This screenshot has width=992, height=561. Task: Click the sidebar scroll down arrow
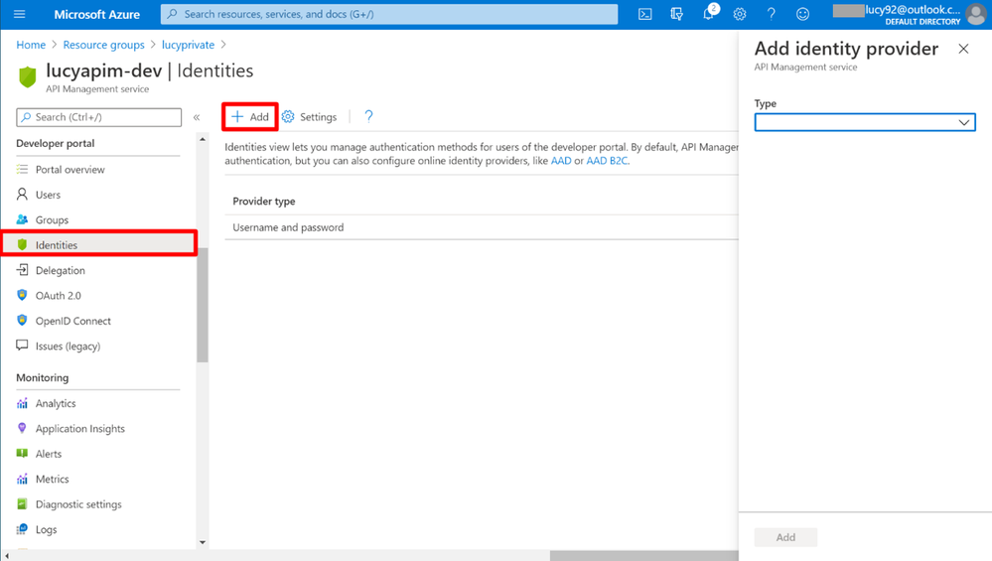coord(203,542)
